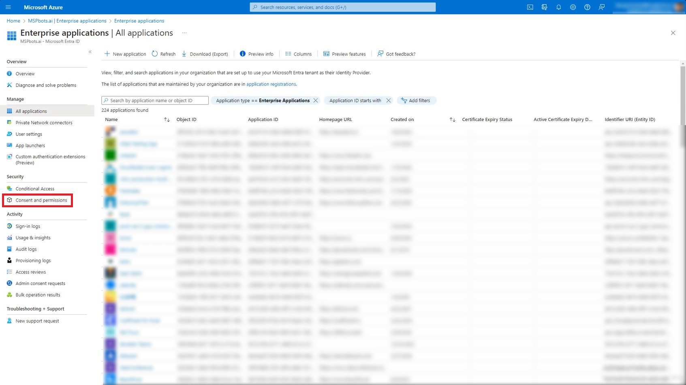Open the Application type filter pill
Screen dimensions: 686x385
pos(263,100)
